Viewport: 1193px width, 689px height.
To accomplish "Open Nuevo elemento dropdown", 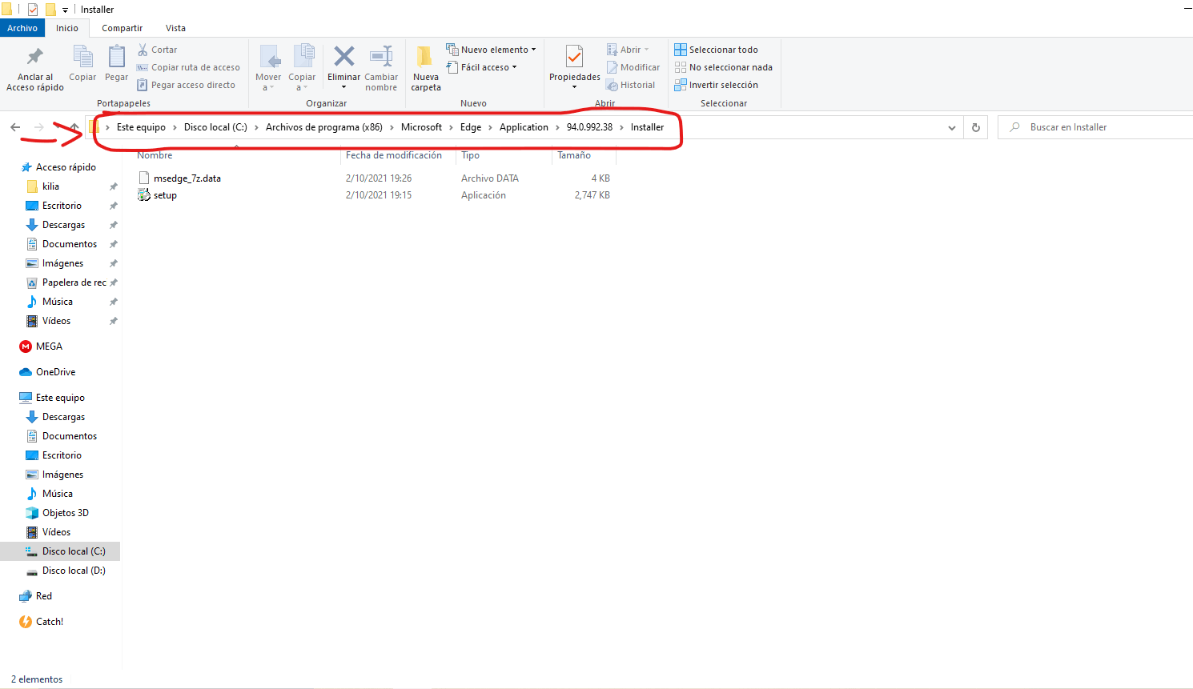I will (x=492, y=50).
